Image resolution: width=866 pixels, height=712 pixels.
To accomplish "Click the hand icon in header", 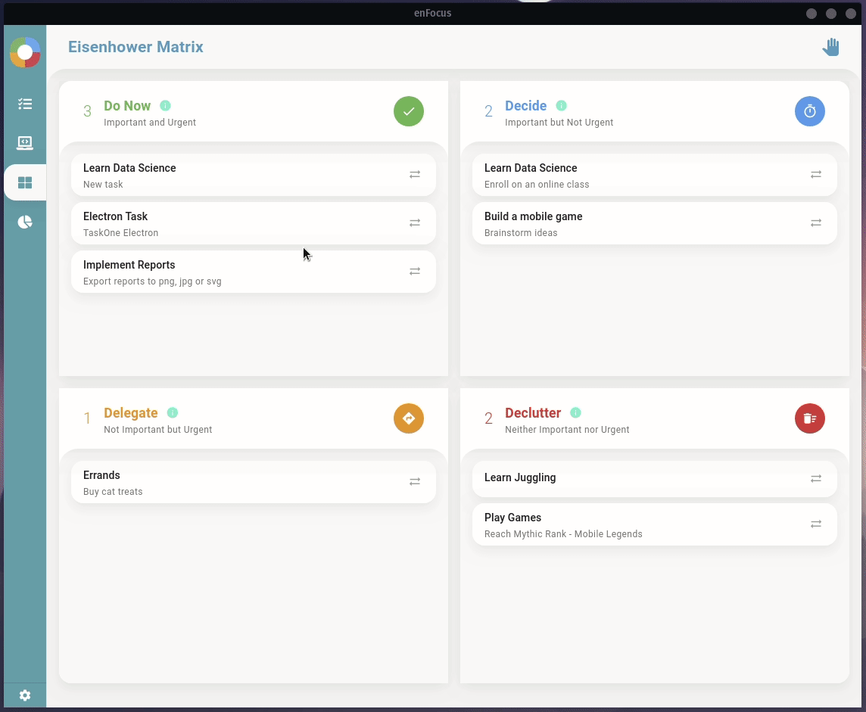I will 831,47.
